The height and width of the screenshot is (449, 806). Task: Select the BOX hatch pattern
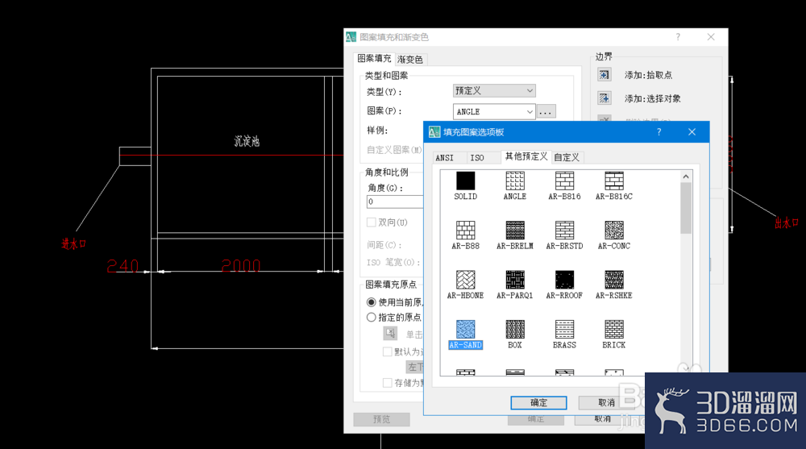coord(514,329)
